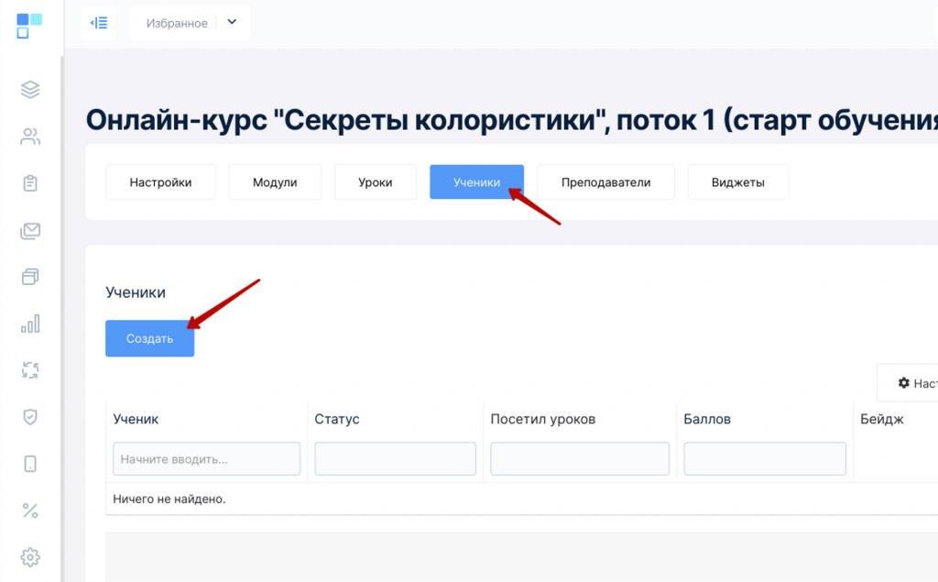Click the Ничего не найдено message
Image resolution: width=938 pixels, height=582 pixels.
tap(169, 500)
